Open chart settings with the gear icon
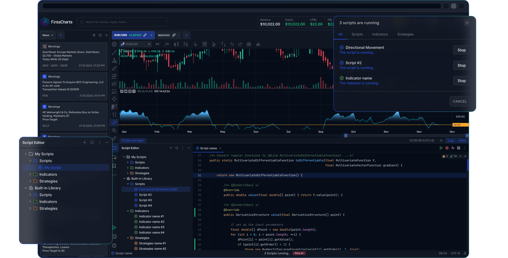The image size is (508, 258). (x=114, y=44)
